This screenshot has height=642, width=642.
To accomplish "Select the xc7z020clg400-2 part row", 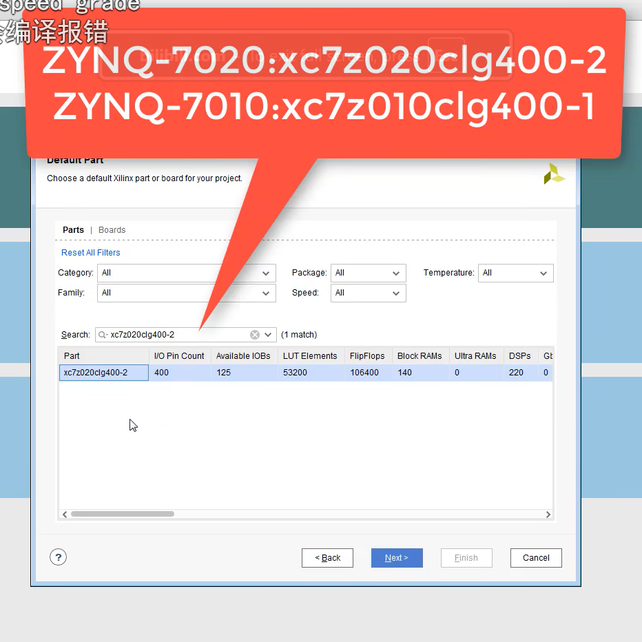I will 305,373.
